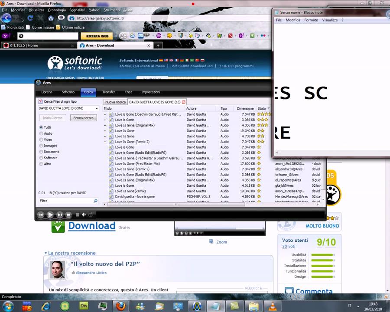Expand Love is Gone (Joachim Garraud) result row
The width and height of the screenshot is (390, 312).
click(x=105, y=114)
